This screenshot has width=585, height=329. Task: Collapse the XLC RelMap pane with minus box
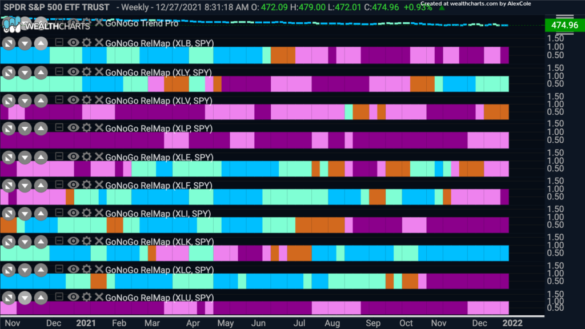click(x=59, y=268)
